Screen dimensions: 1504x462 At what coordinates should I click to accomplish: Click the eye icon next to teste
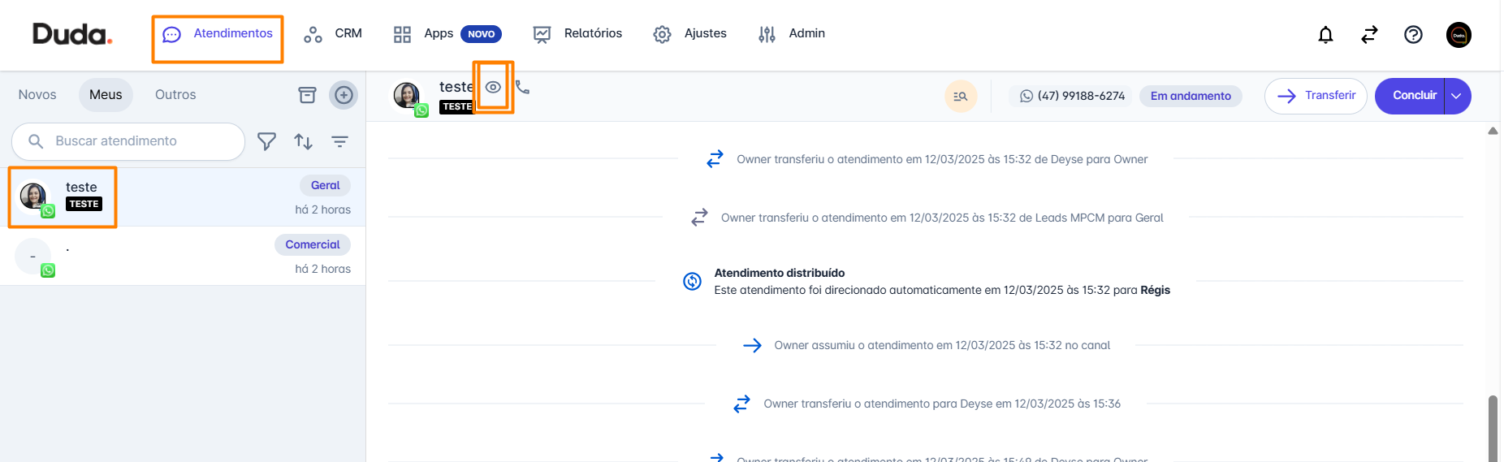tap(493, 87)
